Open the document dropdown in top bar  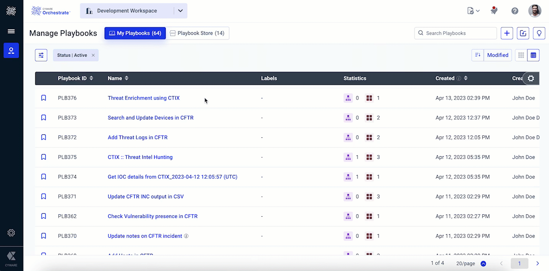point(473,11)
